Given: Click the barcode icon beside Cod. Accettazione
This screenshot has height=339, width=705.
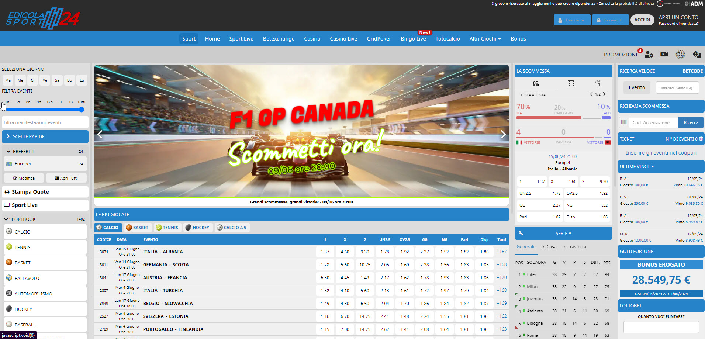Looking at the screenshot, I should pos(624,122).
